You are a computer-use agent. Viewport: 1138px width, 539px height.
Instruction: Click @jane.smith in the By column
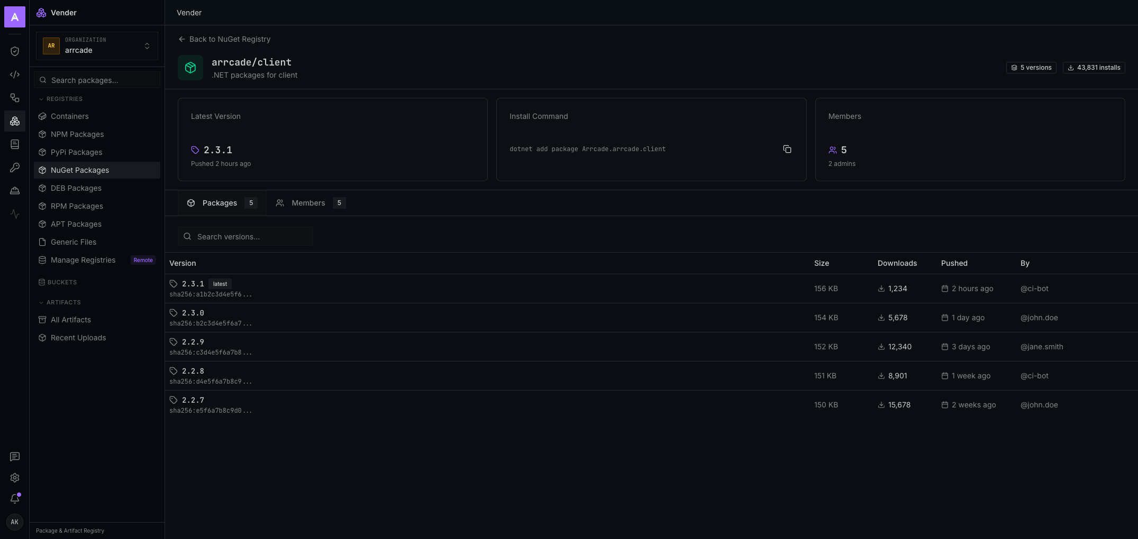1042,347
